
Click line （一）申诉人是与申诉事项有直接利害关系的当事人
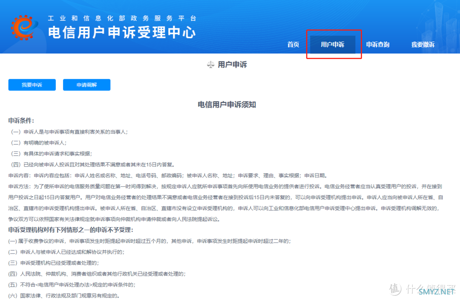click(x=69, y=132)
